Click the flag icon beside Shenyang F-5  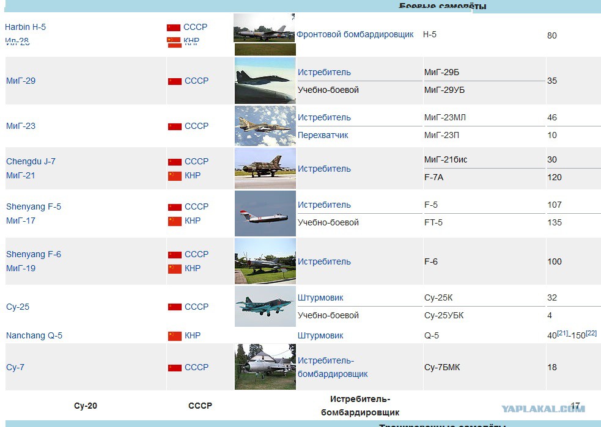pyautogui.click(x=175, y=208)
